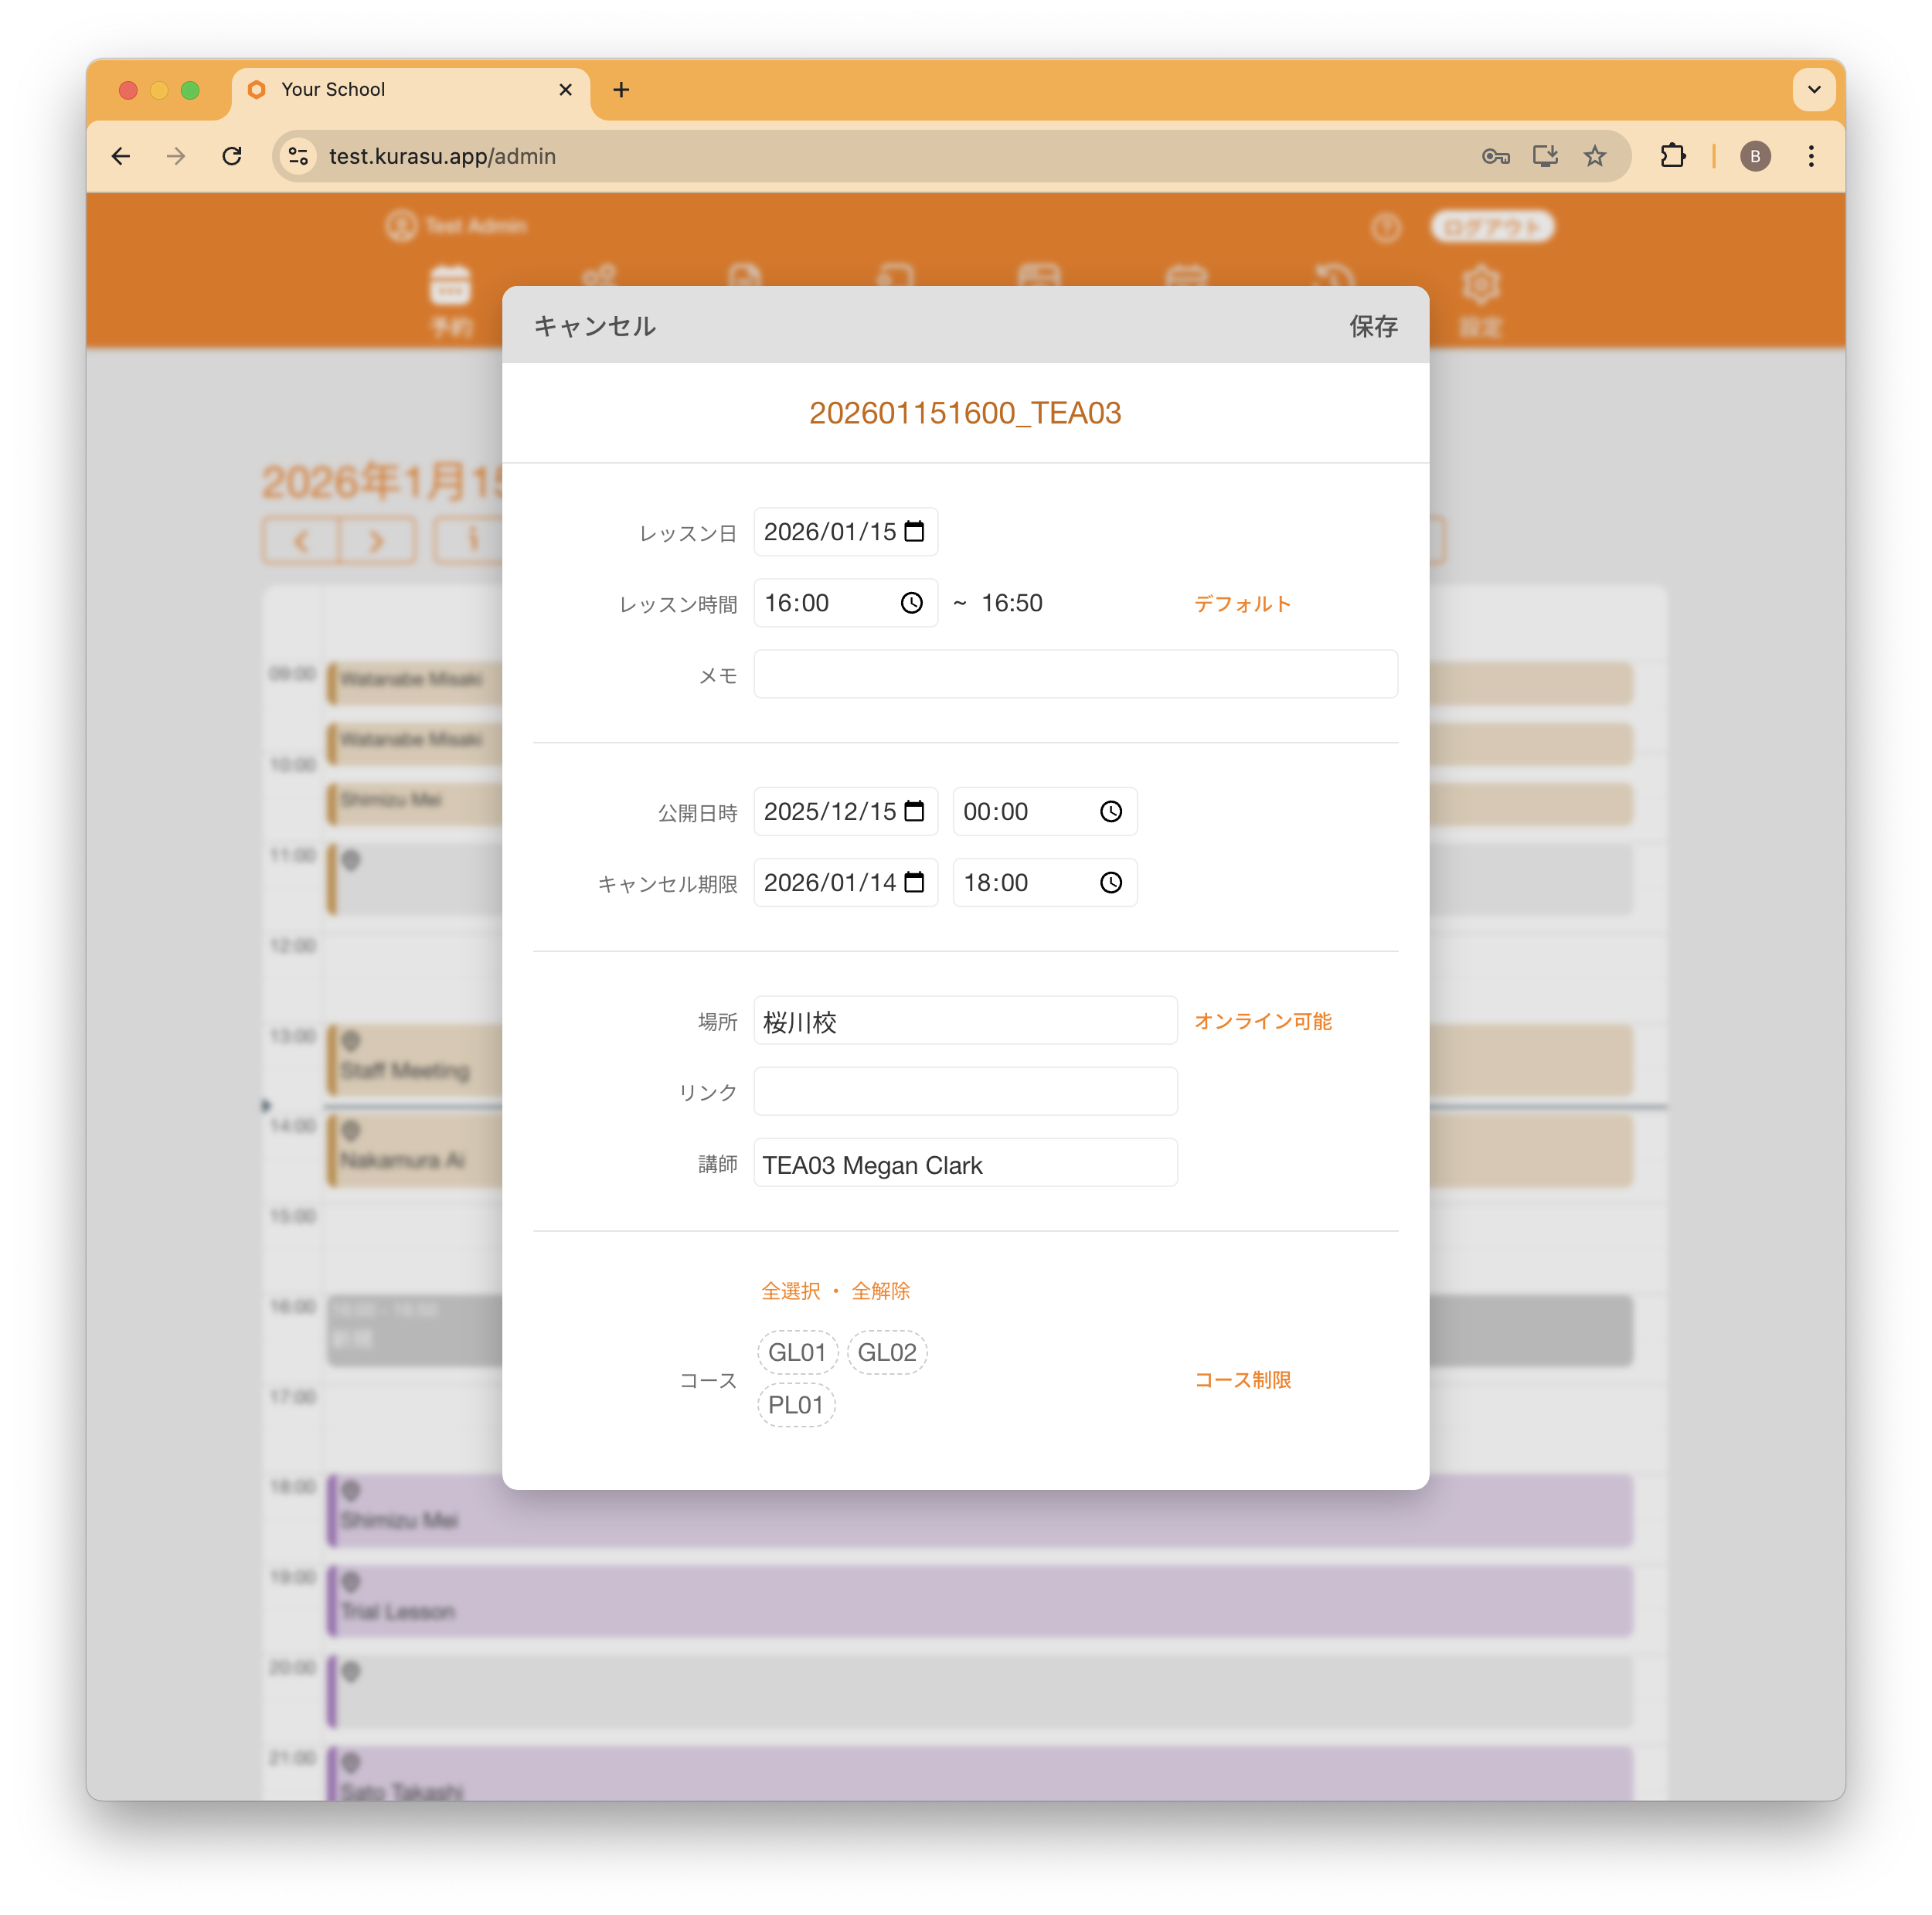Click the 保存 save button

pyautogui.click(x=1372, y=326)
